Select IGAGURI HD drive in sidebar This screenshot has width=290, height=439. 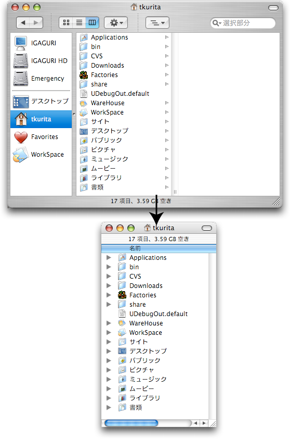pyautogui.click(x=41, y=61)
